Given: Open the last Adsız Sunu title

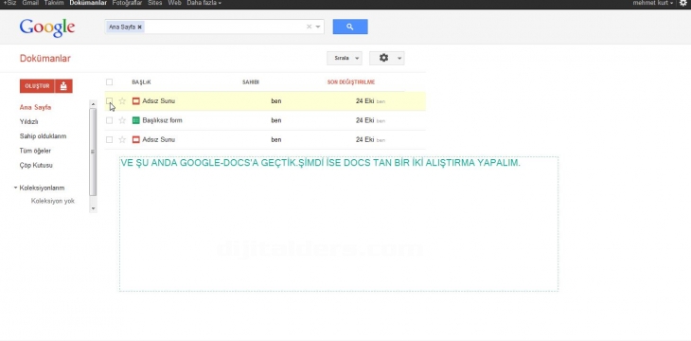Looking at the screenshot, I should (159, 140).
